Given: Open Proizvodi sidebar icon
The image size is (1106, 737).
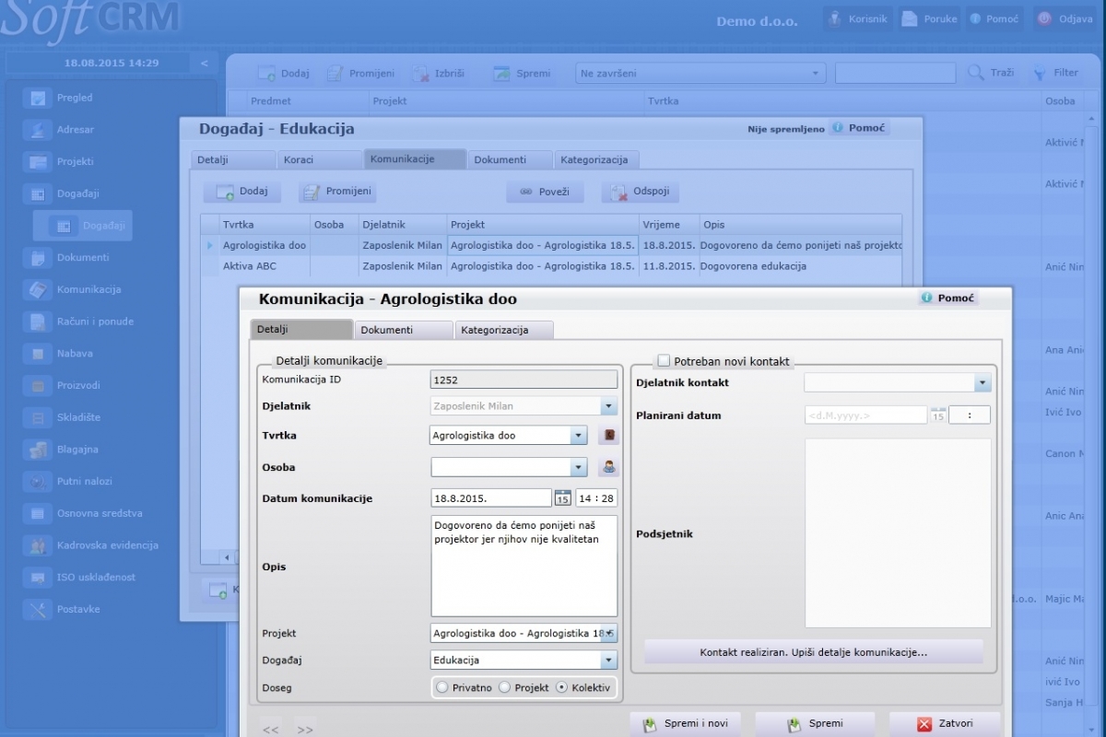Looking at the screenshot, I should (x=38, y=385).
